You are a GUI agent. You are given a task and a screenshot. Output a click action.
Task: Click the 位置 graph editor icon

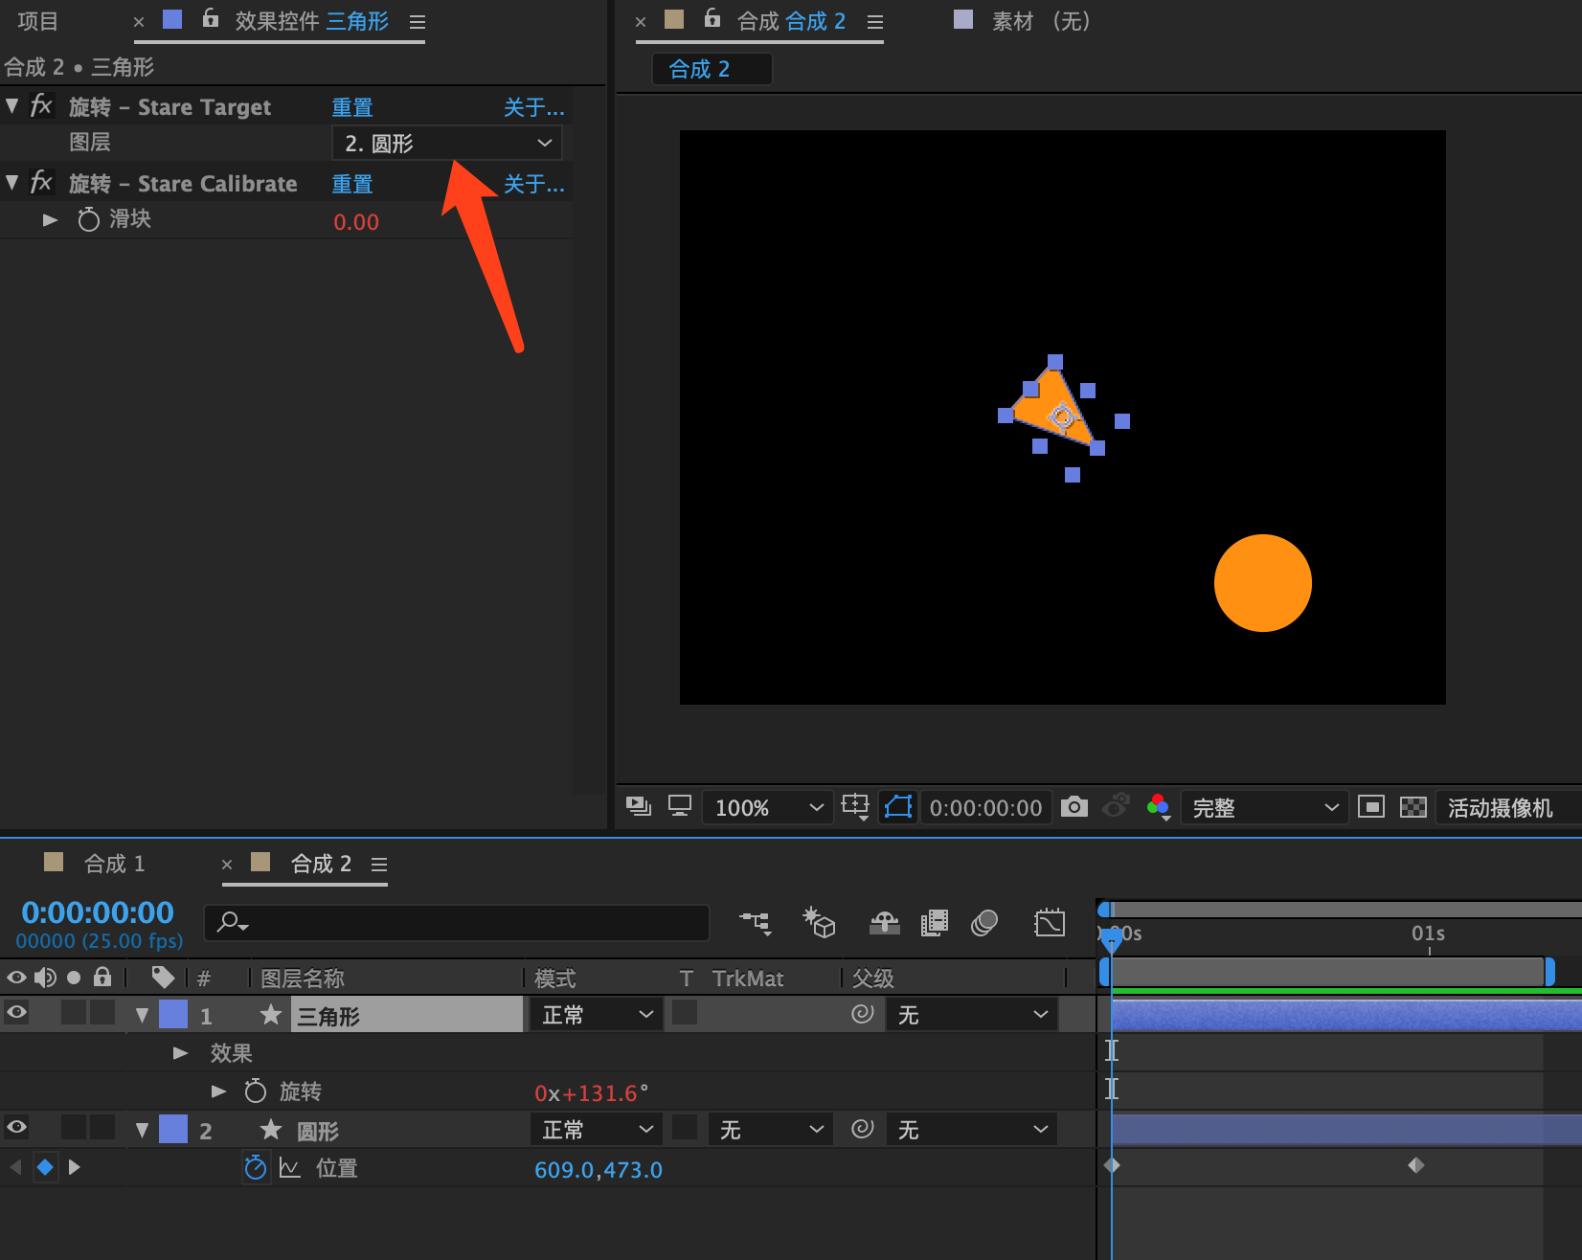coord(289,1168)
